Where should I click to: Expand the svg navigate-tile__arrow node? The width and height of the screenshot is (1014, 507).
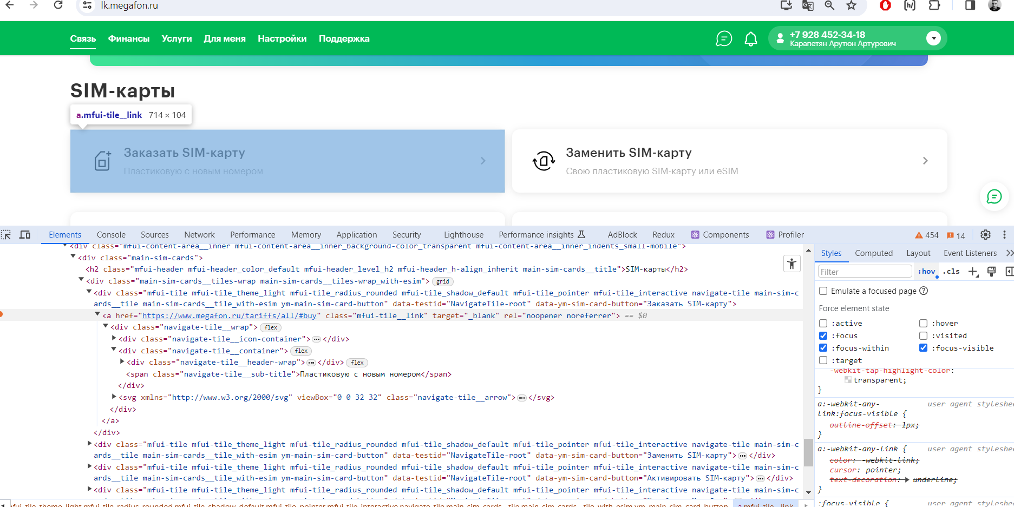pyautogui.click(x=114, y=397)
